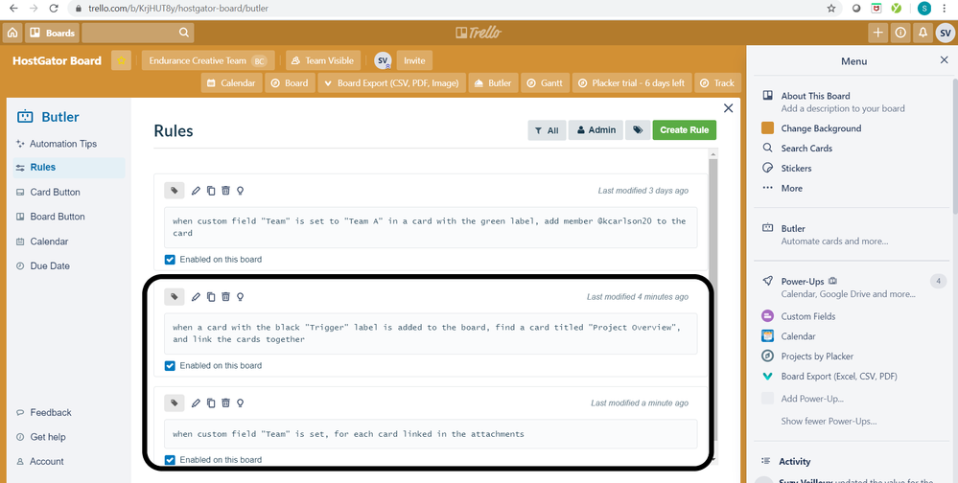The width and height of the screenshot is (958, 483).
Task: Click Change Background orange swatch
Action: tap(768, 128)
